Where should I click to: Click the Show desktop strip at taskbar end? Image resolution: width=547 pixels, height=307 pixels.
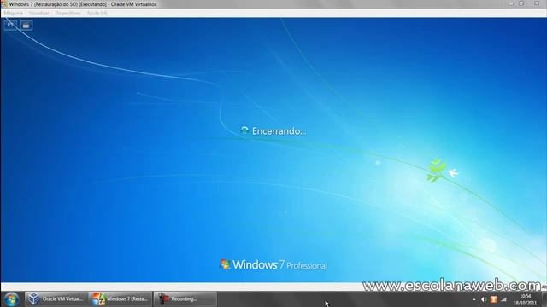pos(544,299)
